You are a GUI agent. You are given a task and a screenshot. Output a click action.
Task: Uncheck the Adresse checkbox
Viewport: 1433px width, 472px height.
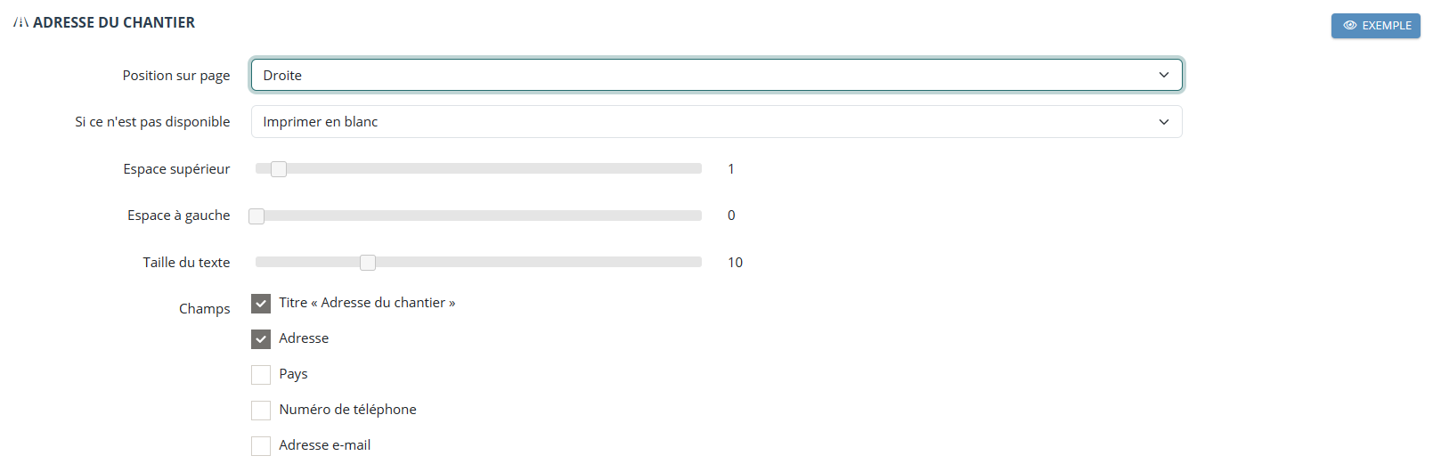point(261,339)
